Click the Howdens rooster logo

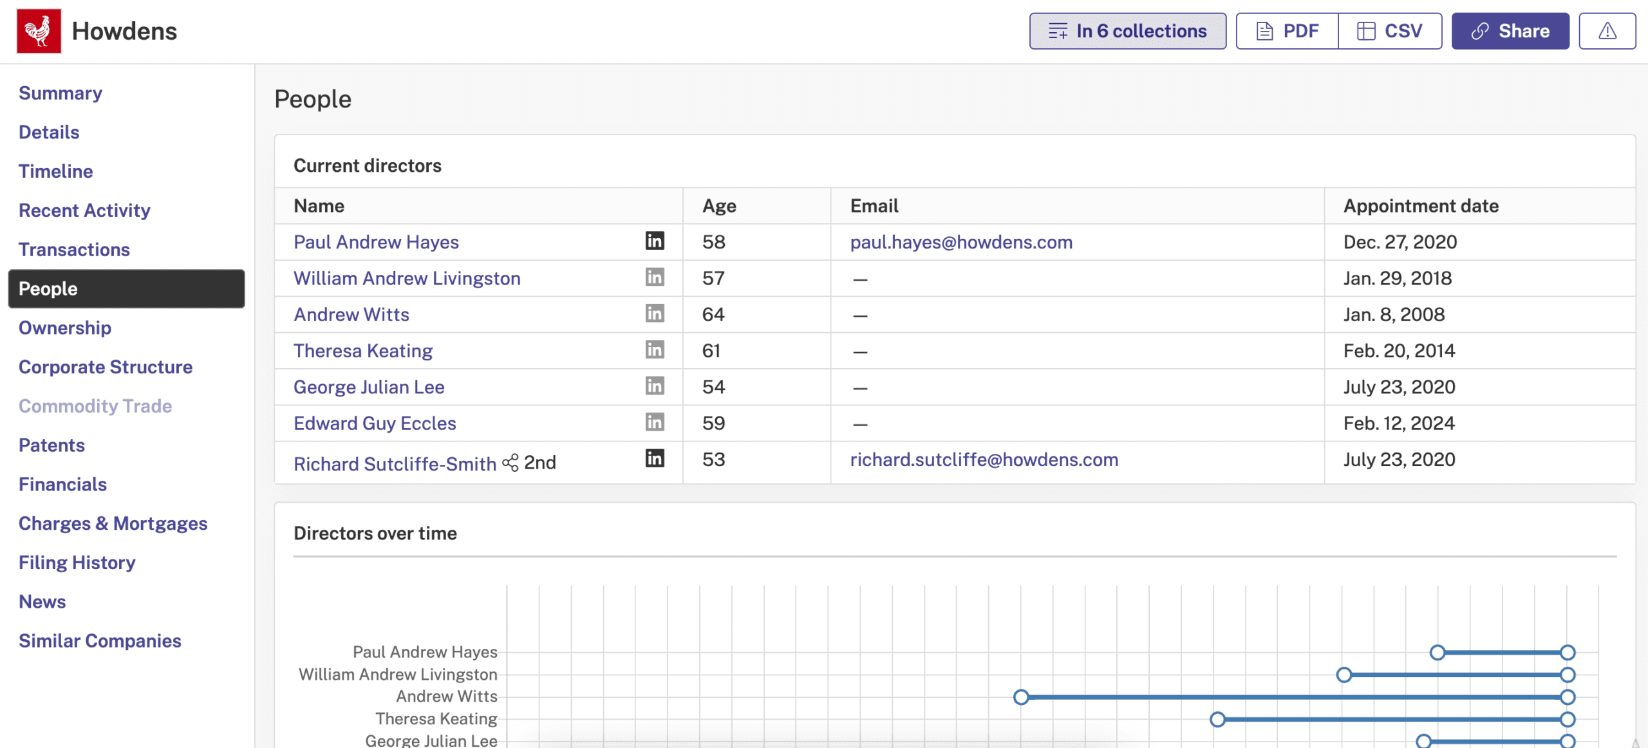39,31
